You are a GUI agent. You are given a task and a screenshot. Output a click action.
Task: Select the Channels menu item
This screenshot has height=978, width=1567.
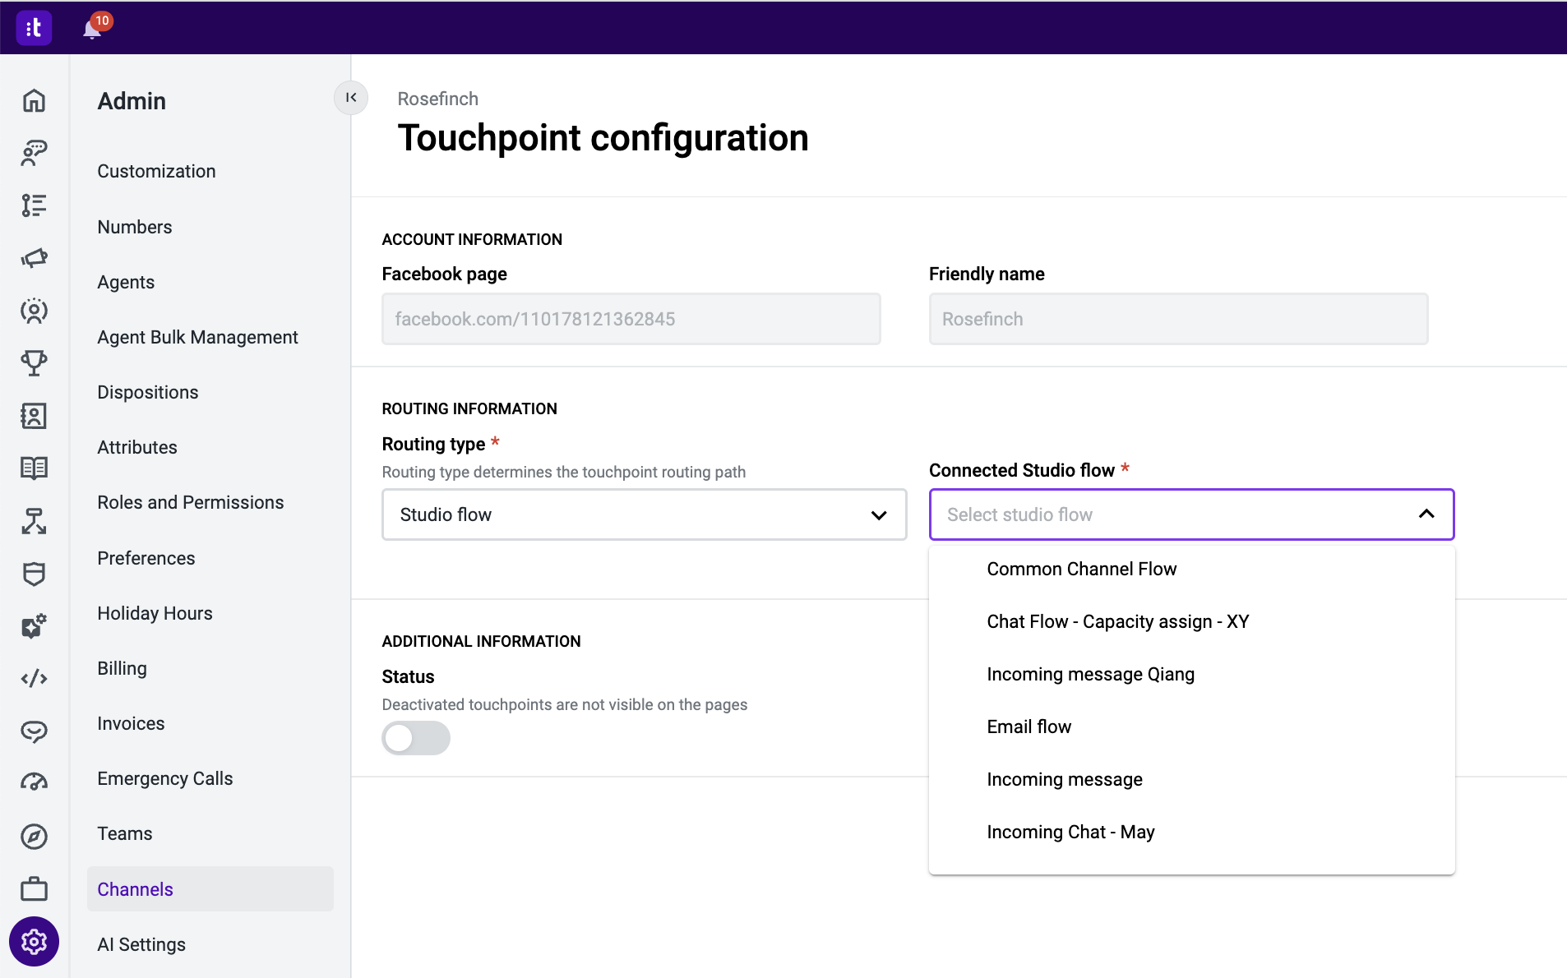(210, 889)
